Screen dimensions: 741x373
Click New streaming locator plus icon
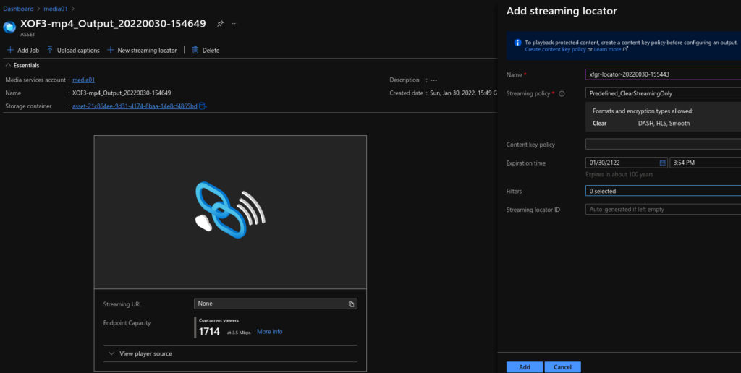[x=110, y=50]
